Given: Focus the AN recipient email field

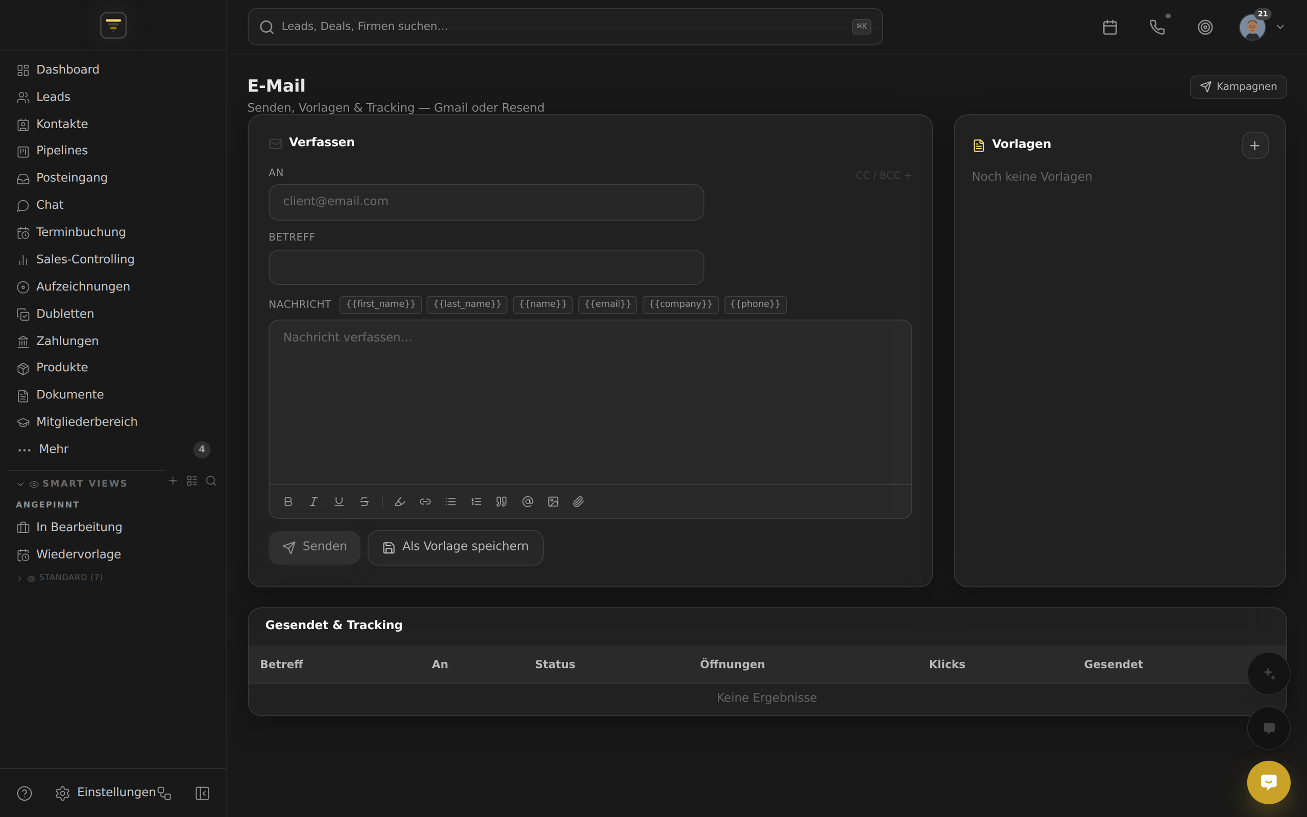Looking at the screenshot, I should 486,202.
